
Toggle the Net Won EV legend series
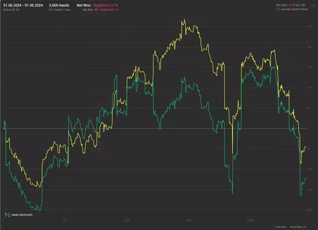(298, 227)
